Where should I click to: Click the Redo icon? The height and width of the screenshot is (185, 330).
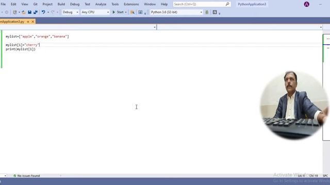pos(53,12)
